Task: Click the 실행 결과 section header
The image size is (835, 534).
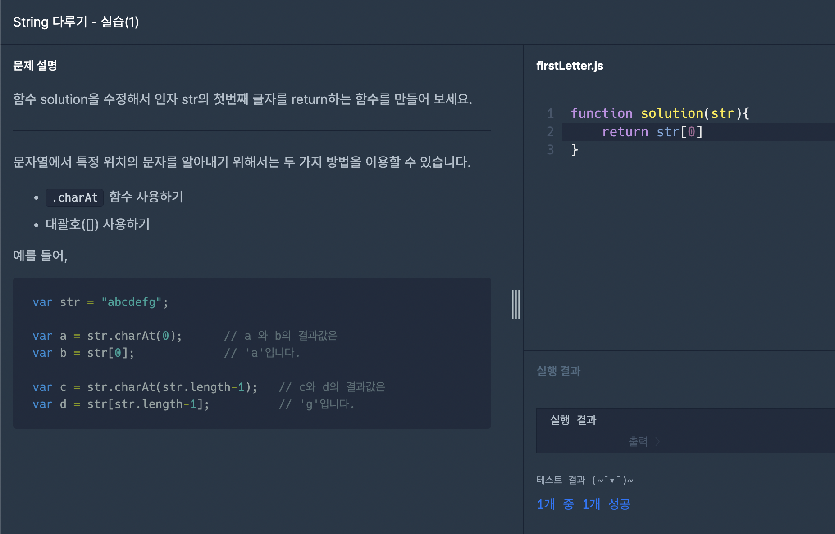Action: click(558, 371)
